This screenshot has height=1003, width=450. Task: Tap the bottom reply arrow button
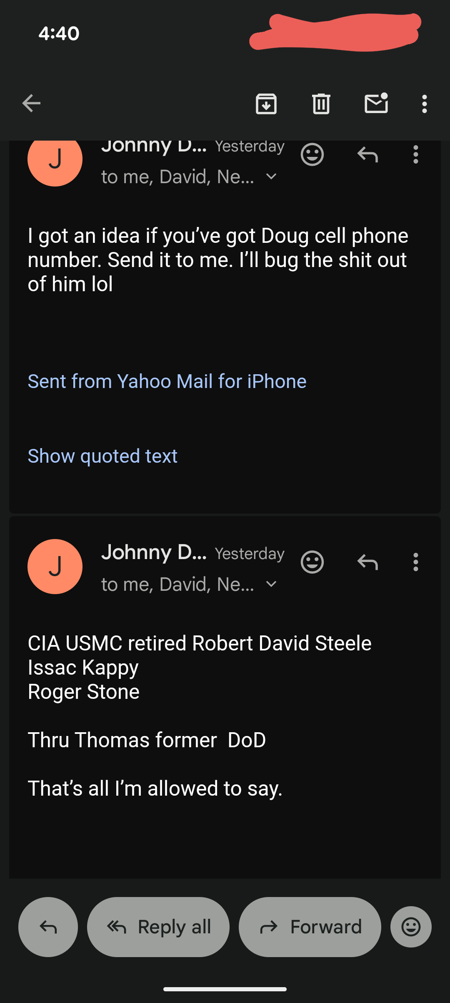48,927
